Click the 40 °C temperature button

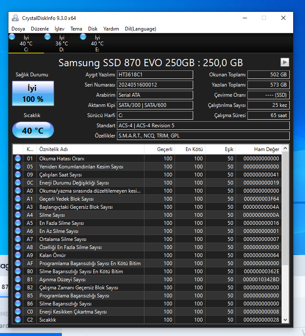(x=33, y=130)
